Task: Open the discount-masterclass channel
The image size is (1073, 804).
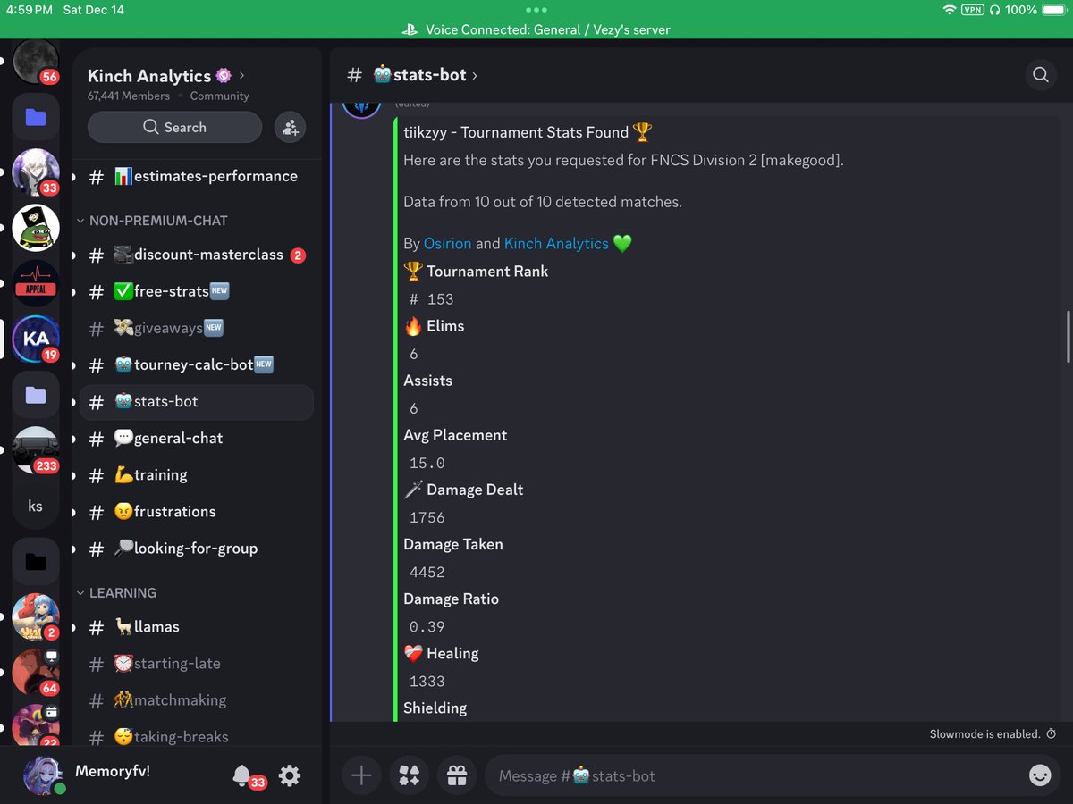Action: tap(197, 255)
